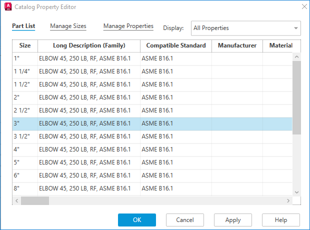
Task: Click the horizontal scrollbar right arrow
Action: point(288,200)
